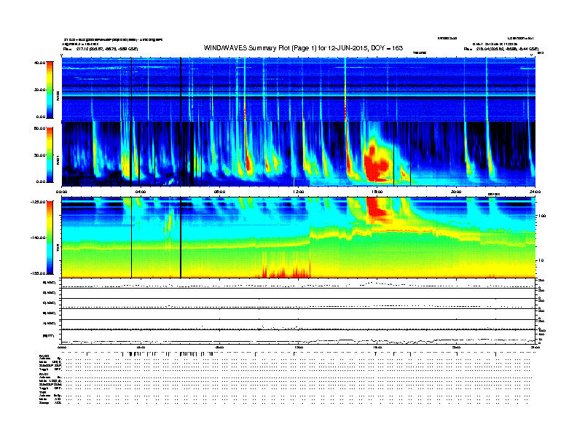This screenshot has width=577, height=446.
Task: Click the RAD2 color scale bar
Action: pyautogui.click(x=50, y=90)
